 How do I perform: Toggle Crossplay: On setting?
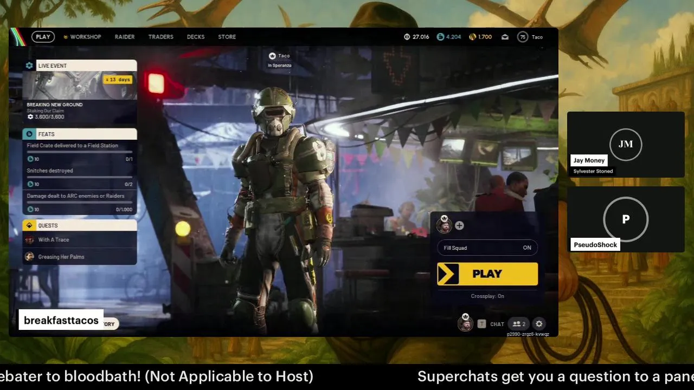(x=487, y=296)
